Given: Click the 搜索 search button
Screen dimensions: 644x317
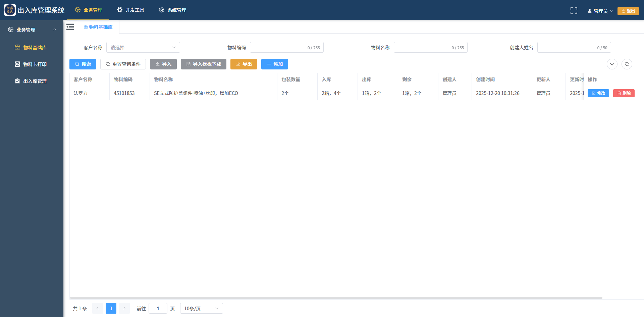Looking at the screenshot, I should [x=83, y=64].
